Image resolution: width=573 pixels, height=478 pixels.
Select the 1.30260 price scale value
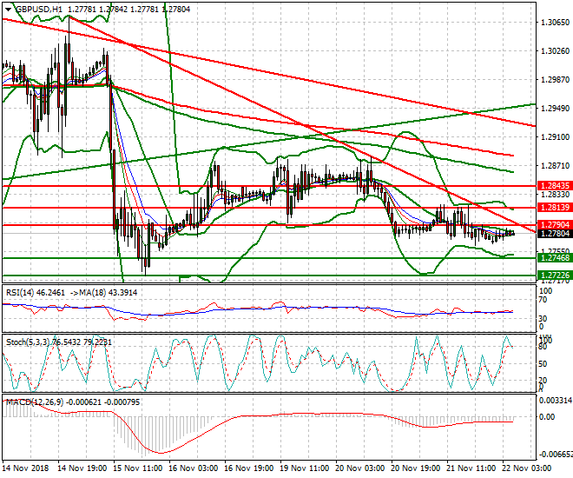coord(555,50)
